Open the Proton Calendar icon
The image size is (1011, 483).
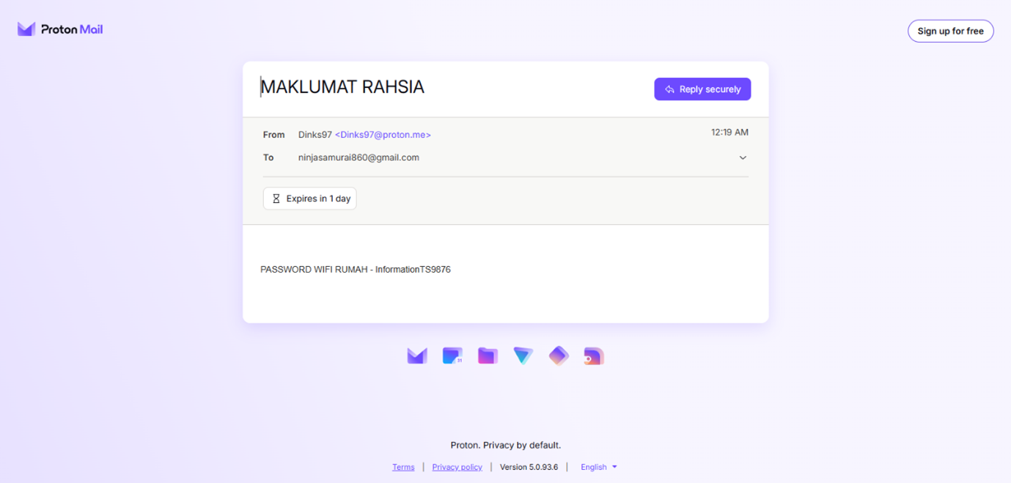click(x=452, y=356)
